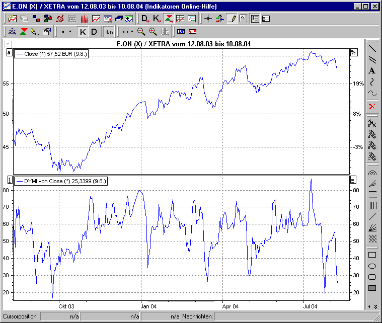Image resolution: width=382 pixels, height=323 pixels.
Task: Click the BUY order icon
Action: (181, 32)
